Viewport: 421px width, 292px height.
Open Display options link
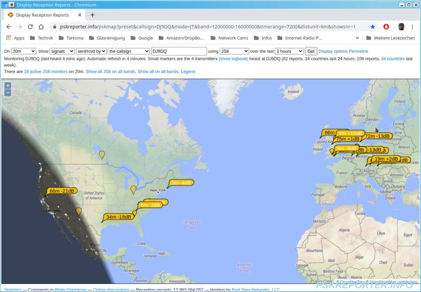click(x=333, y=51)
